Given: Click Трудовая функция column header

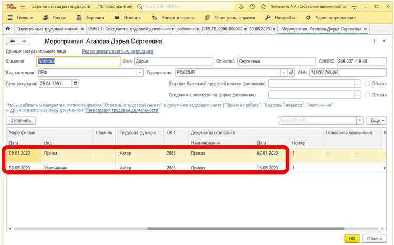Looking at the screenshot, I should (138, 132).
